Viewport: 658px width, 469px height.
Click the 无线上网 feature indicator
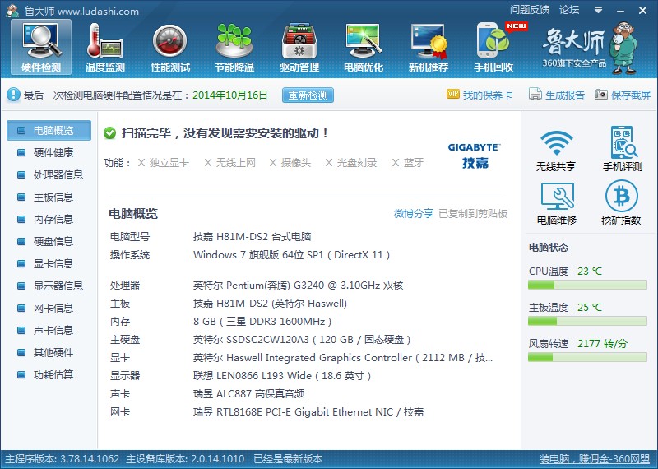coord(230,163)
